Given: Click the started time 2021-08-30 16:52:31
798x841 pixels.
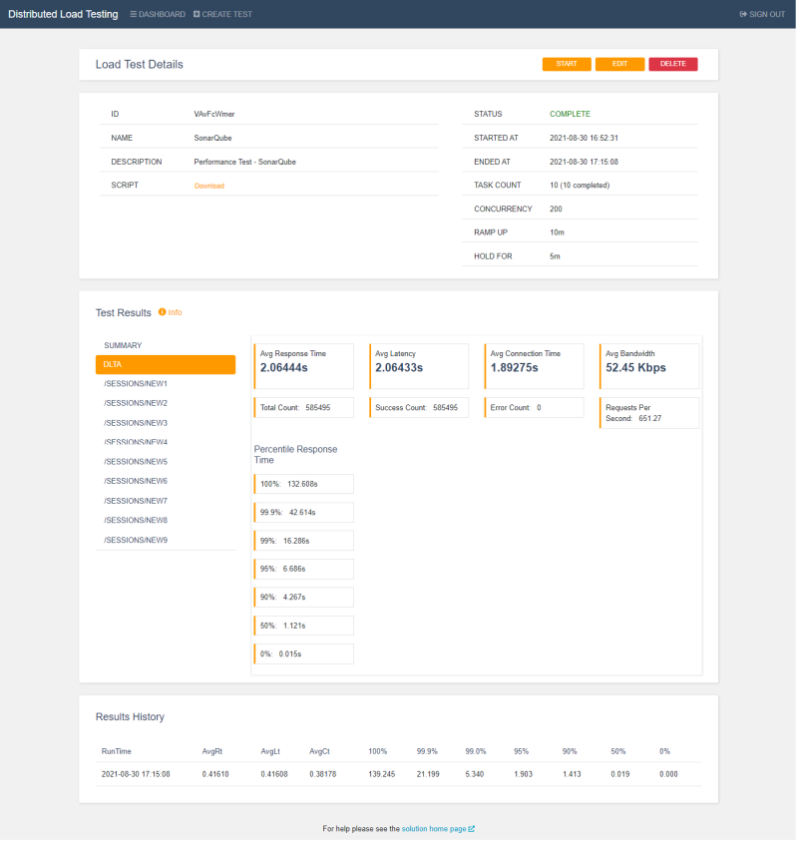Looking at the screenshot, I should point(584,138).
